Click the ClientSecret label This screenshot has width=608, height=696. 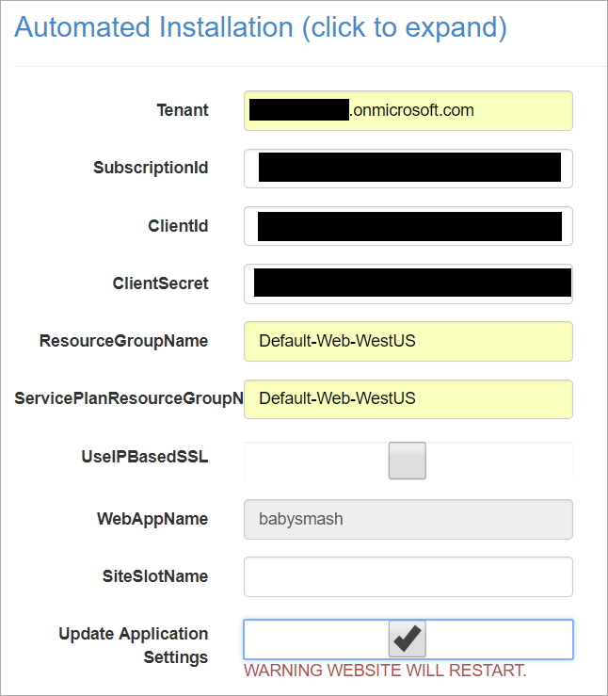pyautogui.click(x=160, y=283)
